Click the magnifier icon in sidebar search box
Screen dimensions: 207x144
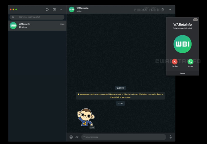pyautogui.click(x=13, y=17)
